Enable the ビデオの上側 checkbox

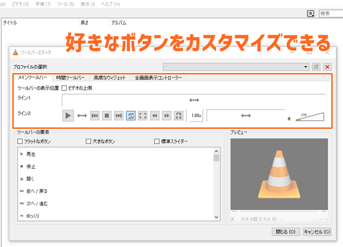(x=64, y=88)
